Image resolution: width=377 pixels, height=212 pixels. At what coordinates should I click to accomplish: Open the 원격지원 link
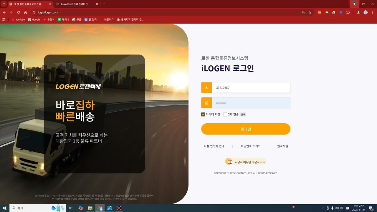click(282, 146)
